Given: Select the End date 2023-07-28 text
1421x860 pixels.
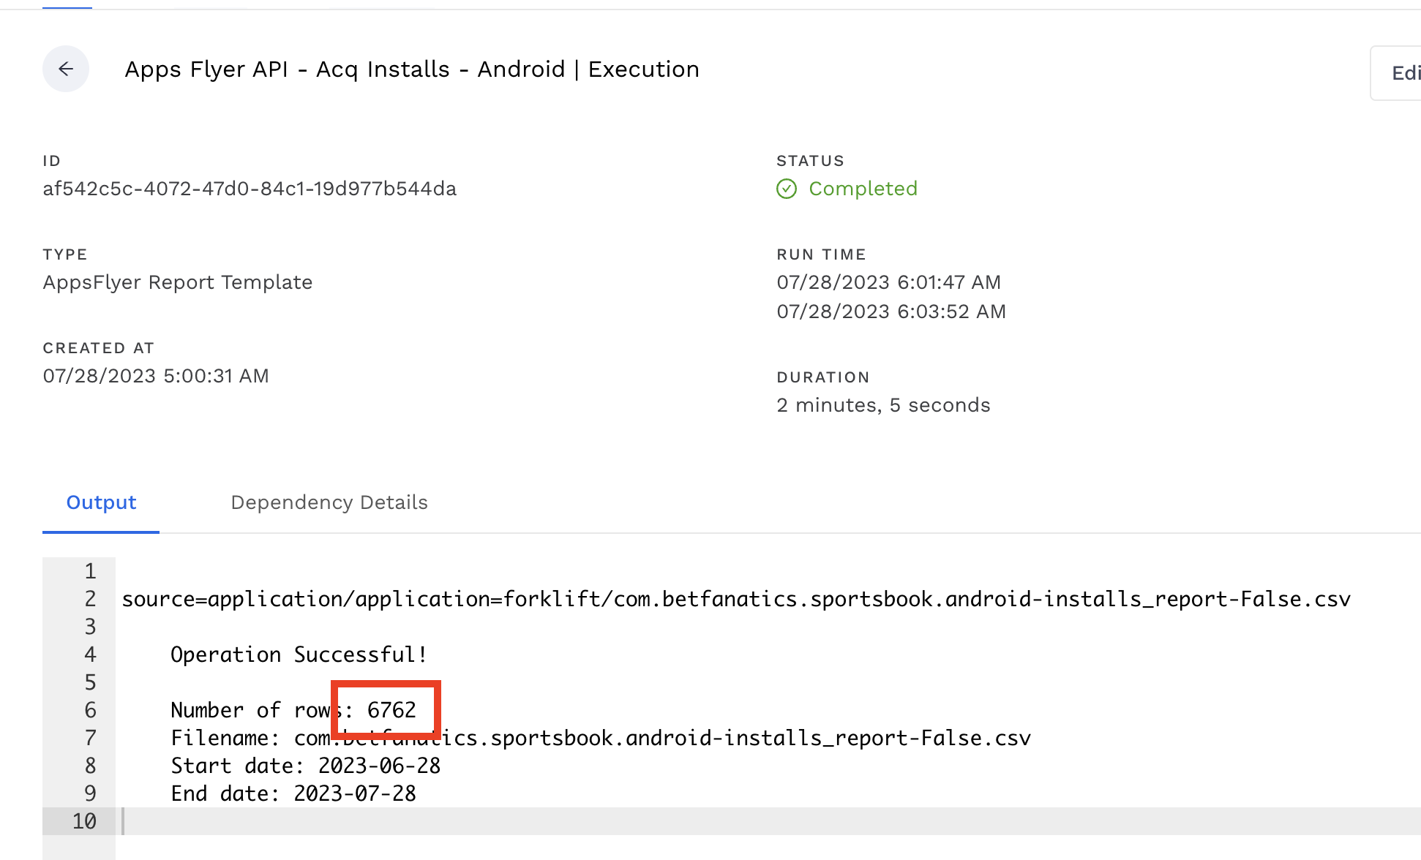Looking at the screenshot, I should (x=293, y=793).
